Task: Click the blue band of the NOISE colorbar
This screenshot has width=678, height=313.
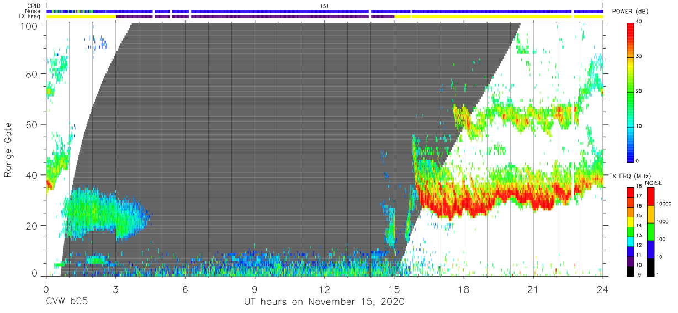Action: pos(651,249)
